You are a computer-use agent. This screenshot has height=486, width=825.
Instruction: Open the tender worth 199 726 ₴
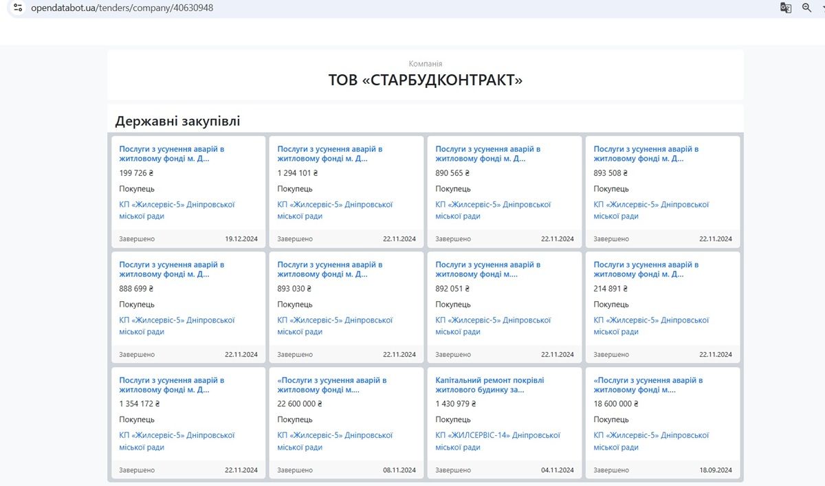(x=188, y=153)
